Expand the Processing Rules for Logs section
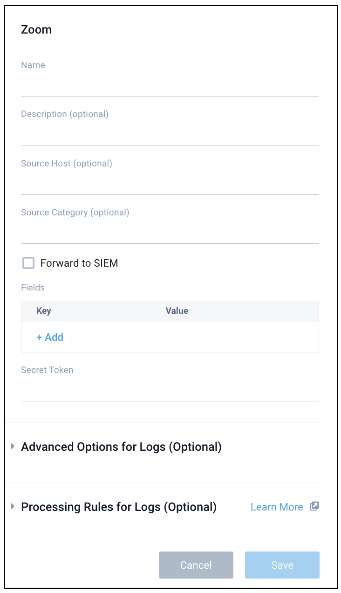This screenshot has height=593, width=341. [x=118, y=507]
